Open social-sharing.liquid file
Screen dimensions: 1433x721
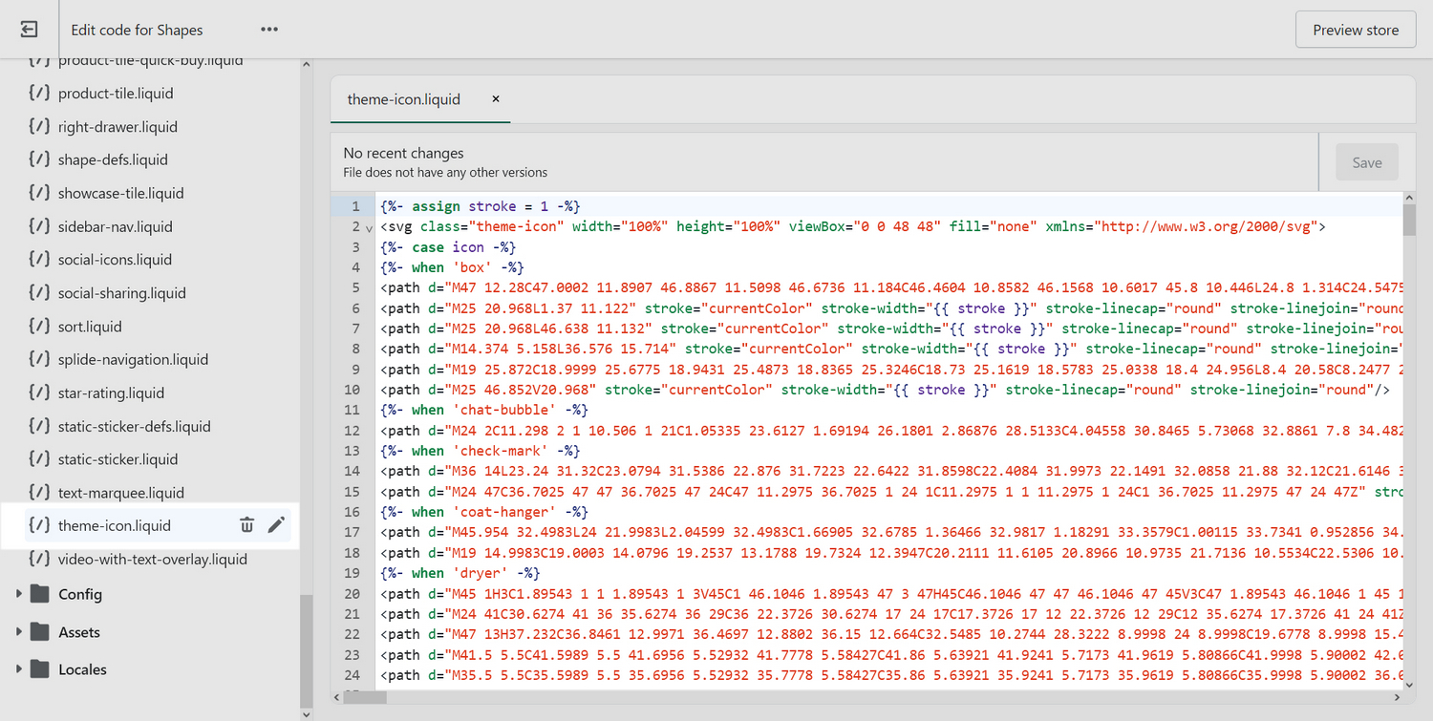point(121,293)
